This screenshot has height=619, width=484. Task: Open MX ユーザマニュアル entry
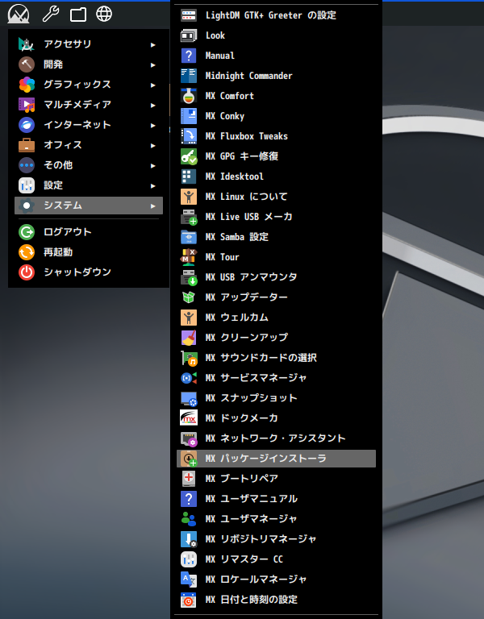[276, 499]
